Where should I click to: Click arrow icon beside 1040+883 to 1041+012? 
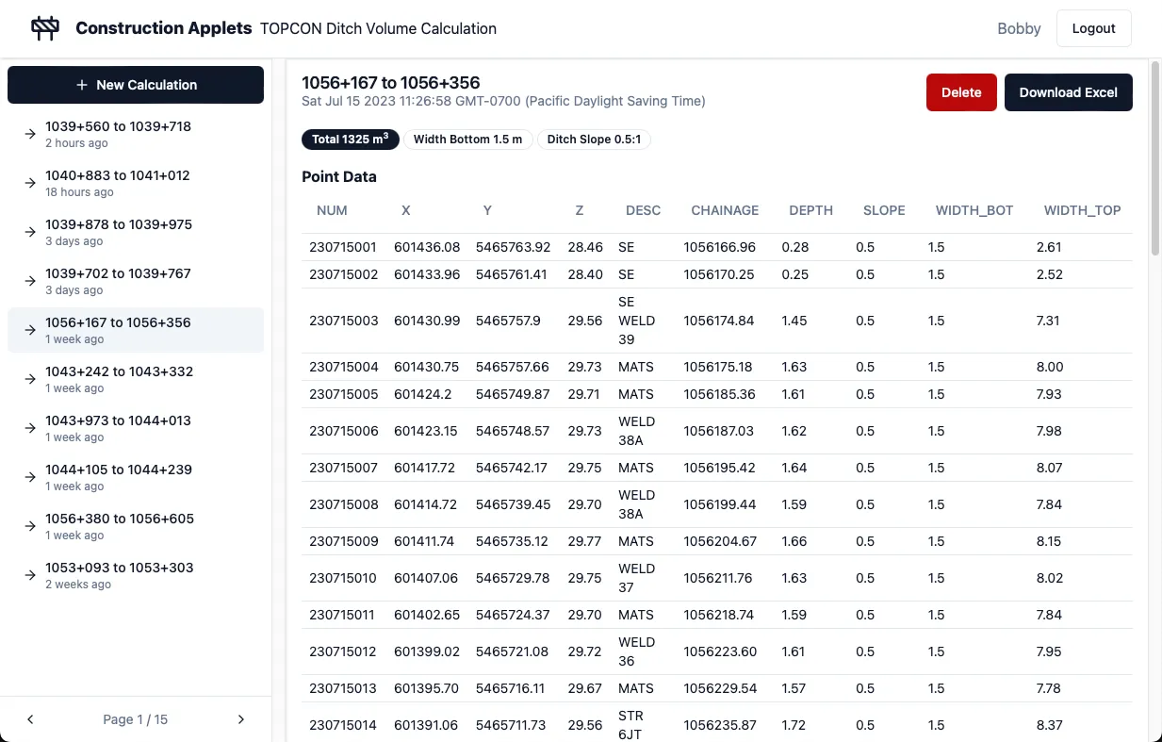pyautogui.click(x=30, y=183)
